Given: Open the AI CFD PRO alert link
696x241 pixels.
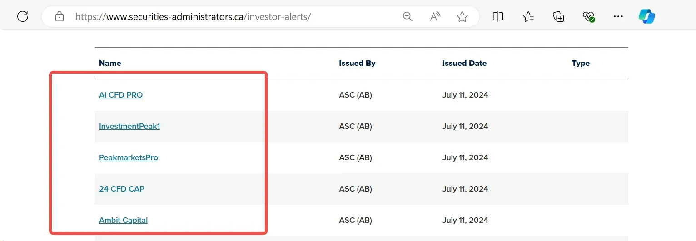Looking at the screenshot, I should point(121,95).
